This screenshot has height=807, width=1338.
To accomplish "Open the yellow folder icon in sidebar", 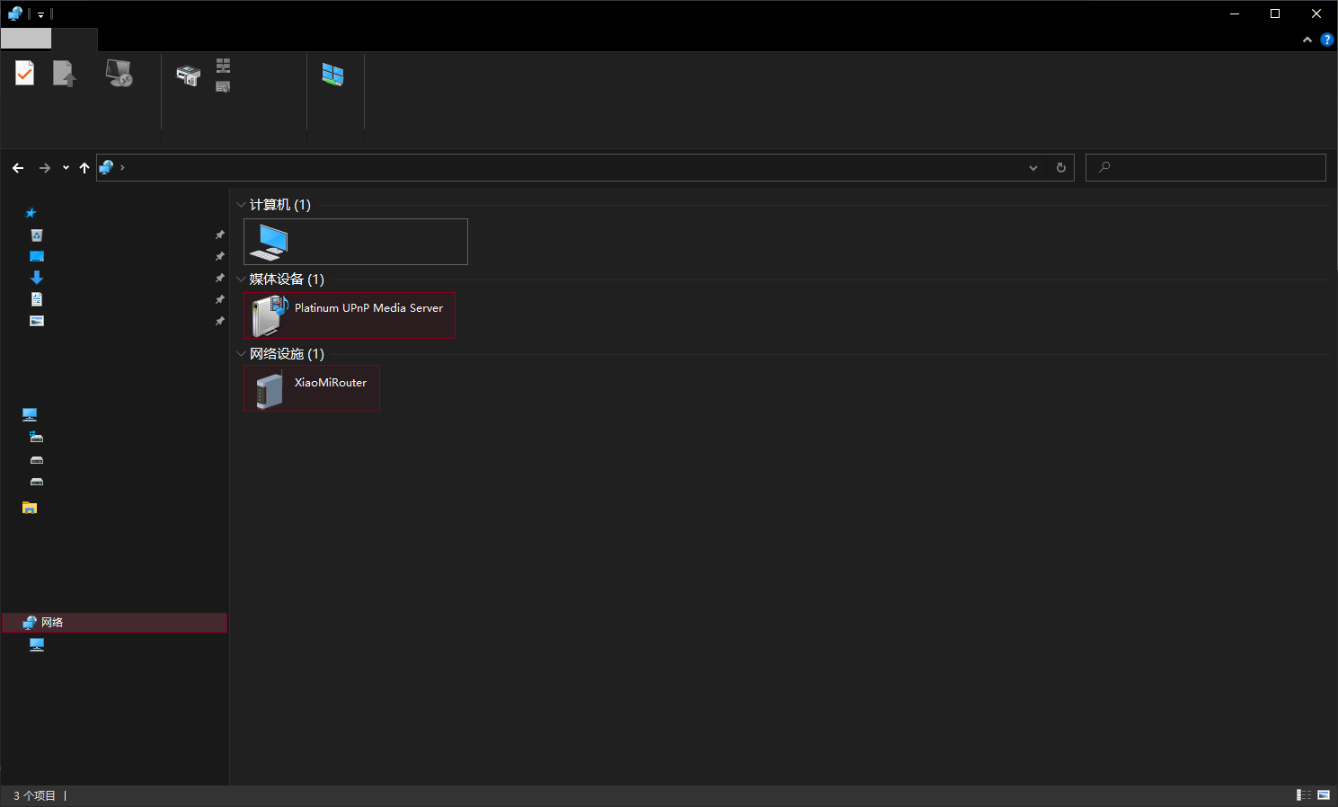I will [30, 508].
